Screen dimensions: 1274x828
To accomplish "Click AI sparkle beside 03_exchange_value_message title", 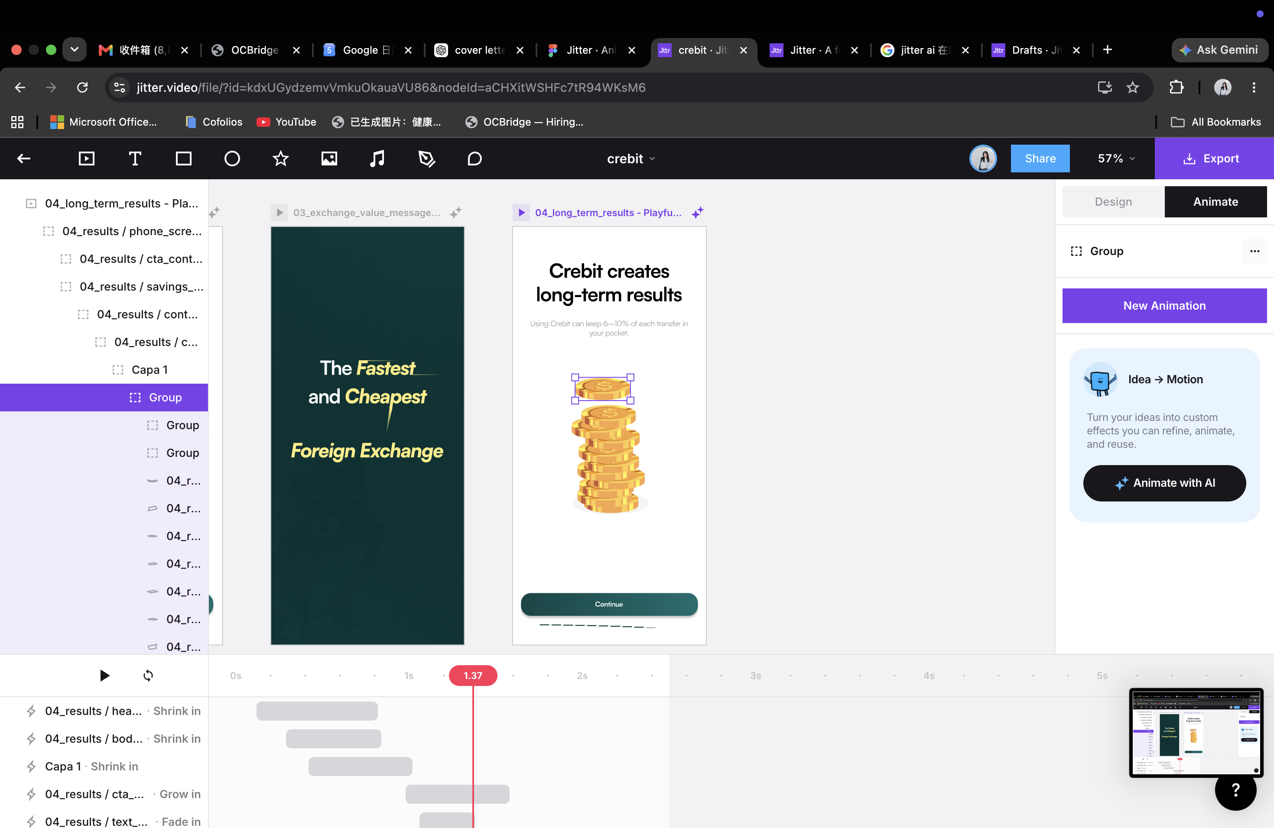I will click(455, 212).
